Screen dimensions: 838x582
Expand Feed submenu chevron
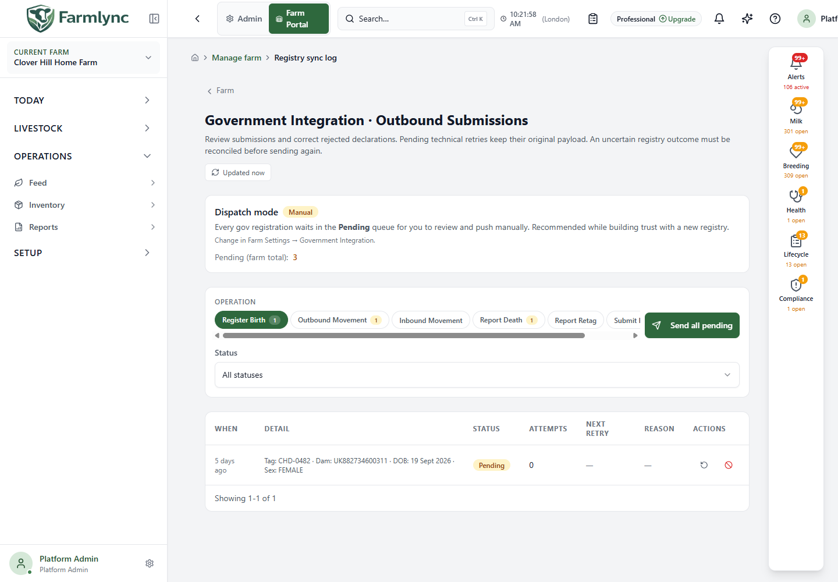pos(153,183)
